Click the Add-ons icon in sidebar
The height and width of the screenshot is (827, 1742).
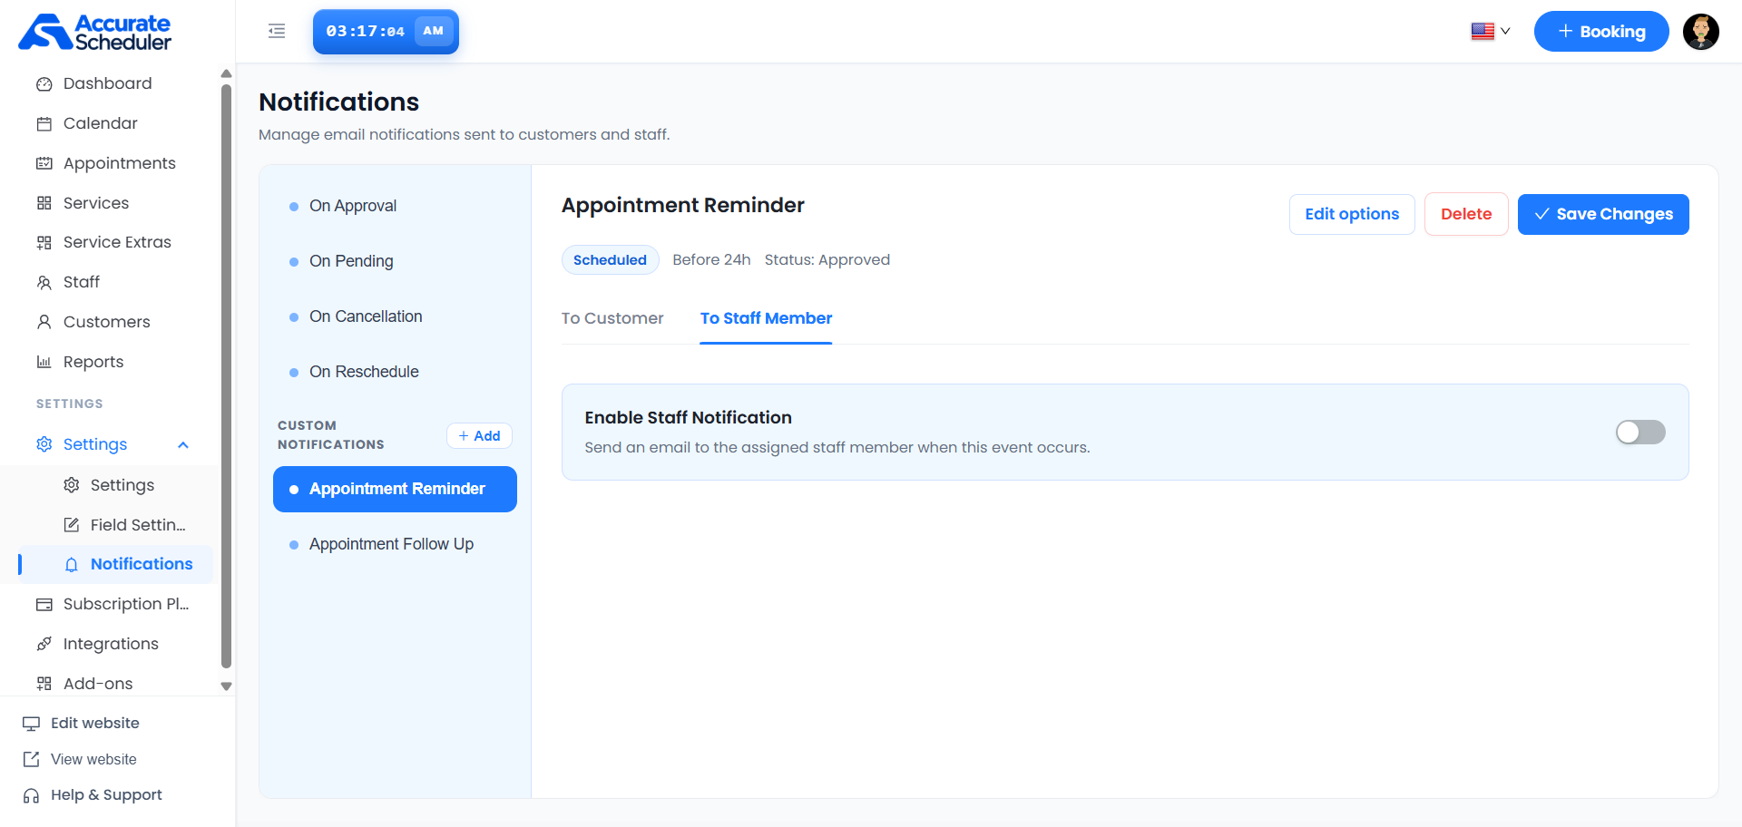(44, 684)
